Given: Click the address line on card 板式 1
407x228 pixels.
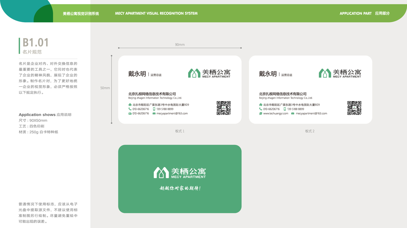Looking at the screenshot, I should (x=161, y=105).
